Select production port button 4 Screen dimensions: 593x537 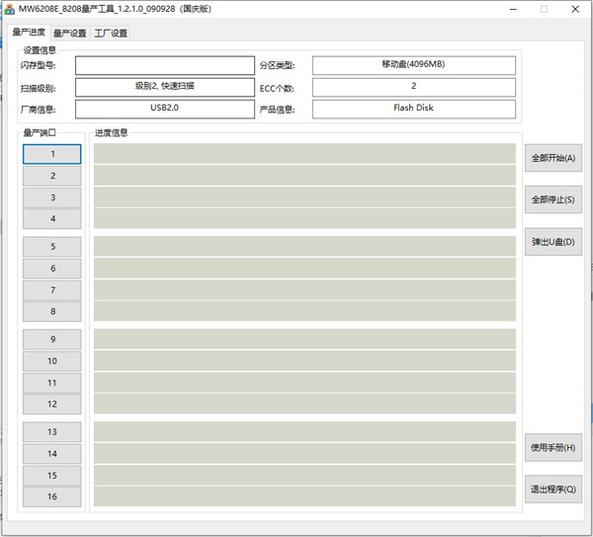click(x=52, y=219)
